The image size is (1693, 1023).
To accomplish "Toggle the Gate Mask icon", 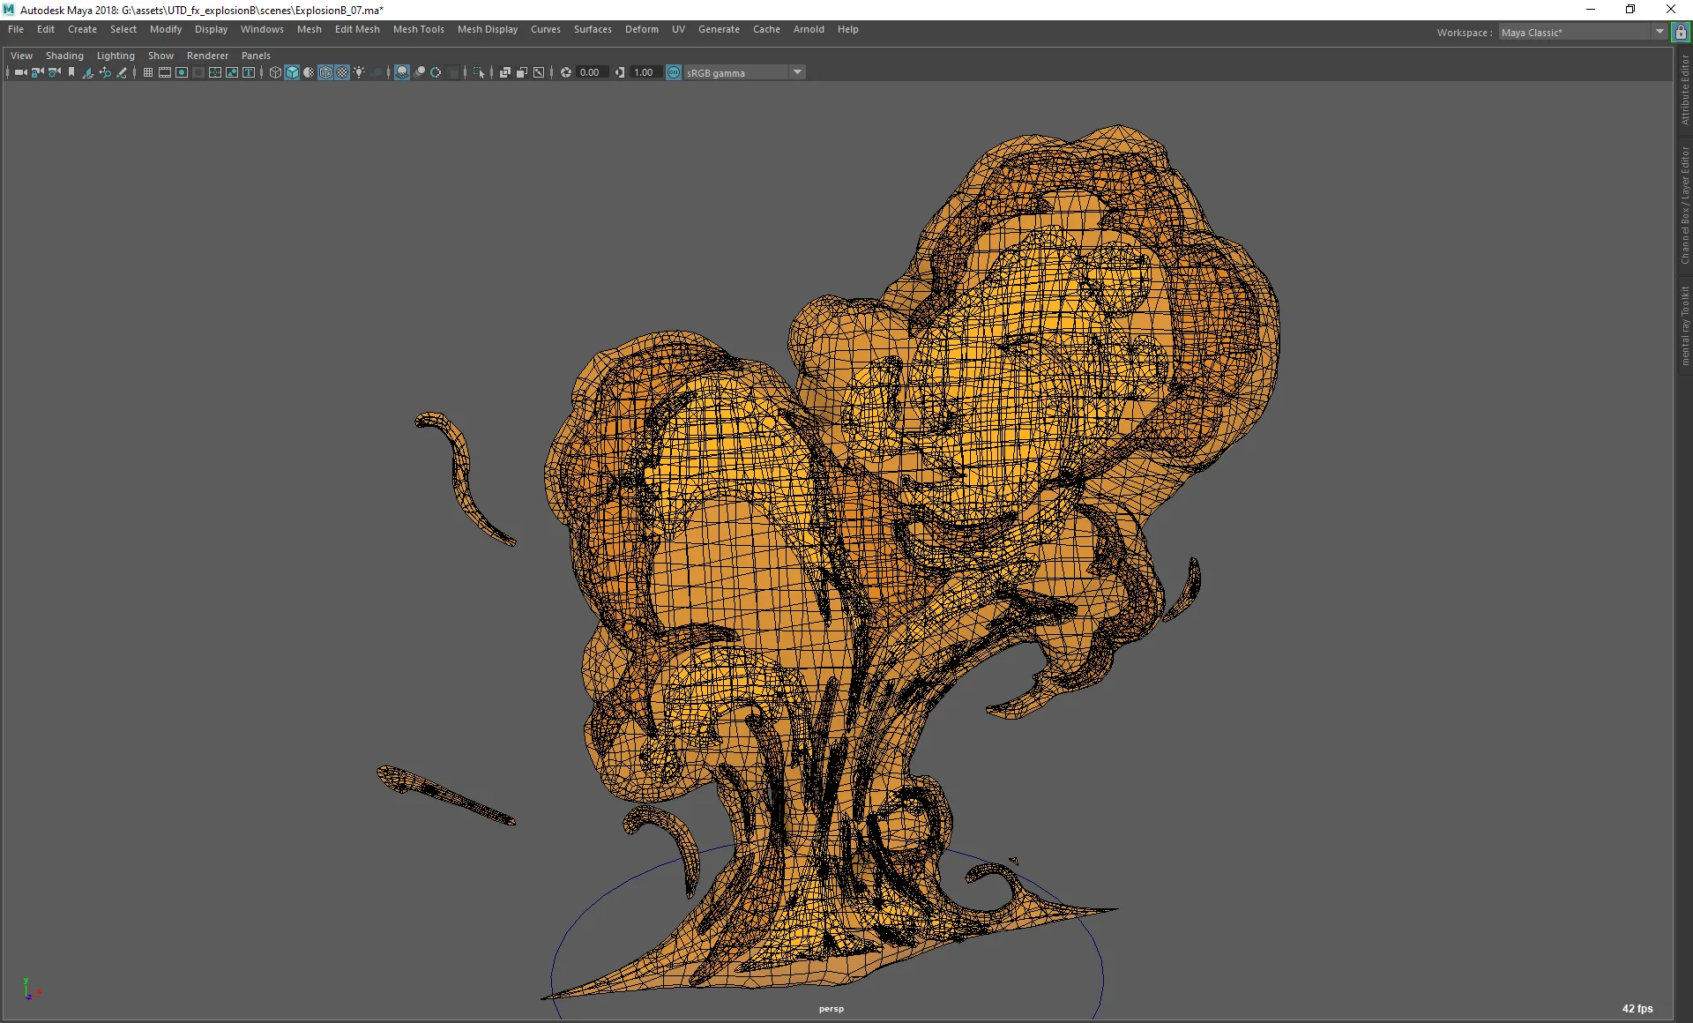I will coord(198,72).
